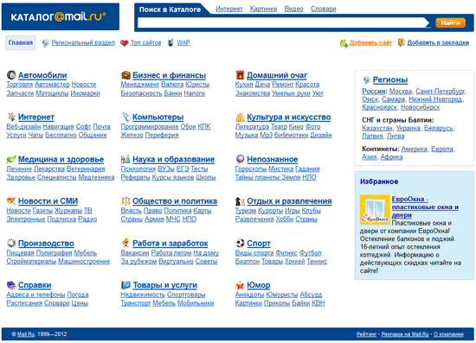This screenshot has height=343, width=476.
Task: Click the jester icon beside Юмор
Action: tap(240, 285)
